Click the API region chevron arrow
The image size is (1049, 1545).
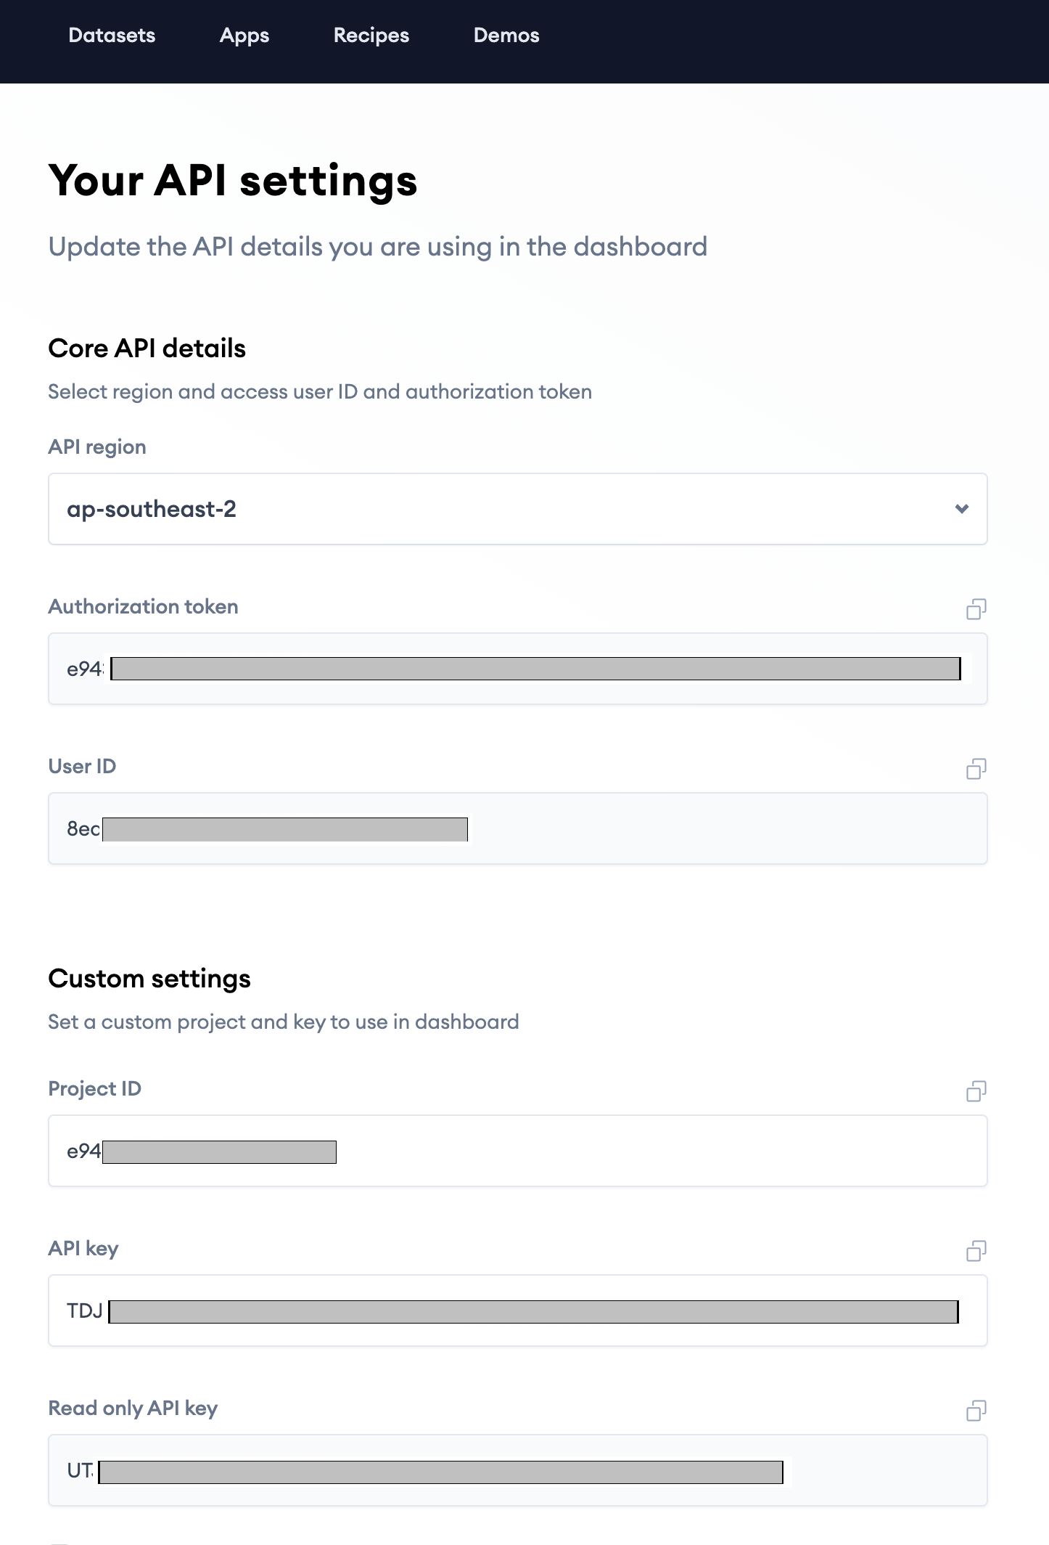pos(962,509)
